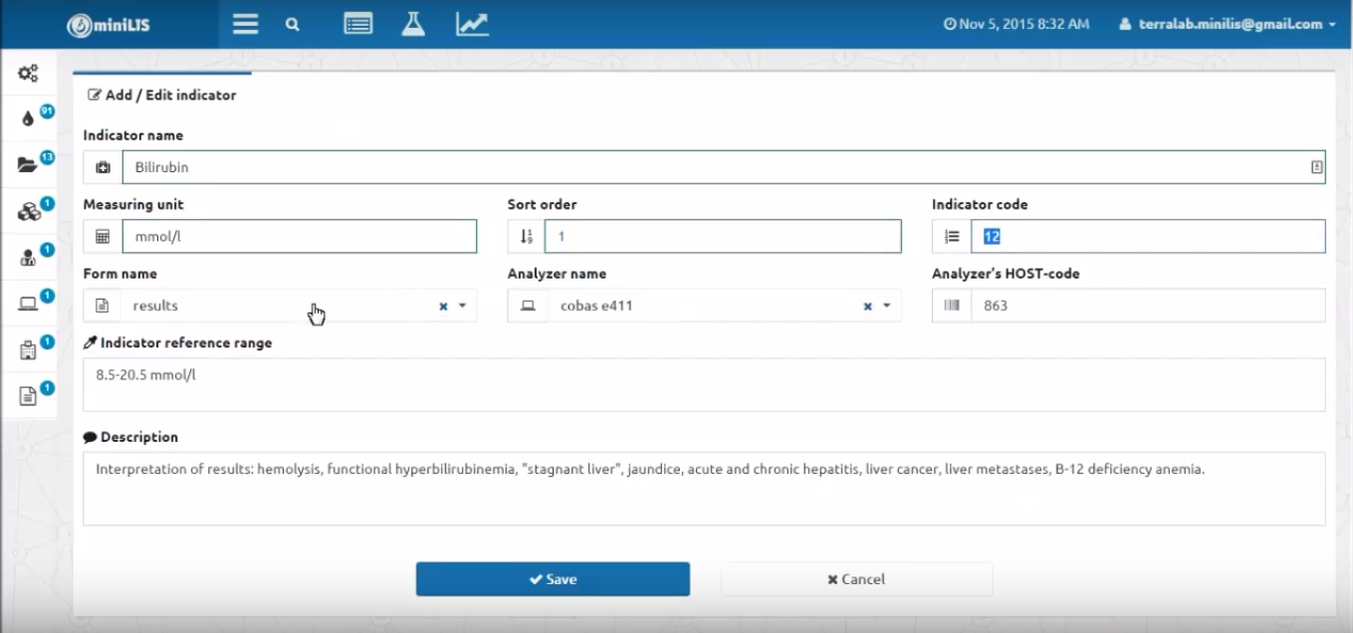Open the hamburger menu in top bar
This screenshot has height=633, width=1353.
point(245,24)
